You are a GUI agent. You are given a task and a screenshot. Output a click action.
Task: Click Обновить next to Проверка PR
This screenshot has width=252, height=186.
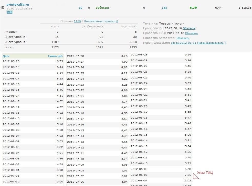click(x=189, y=28)
